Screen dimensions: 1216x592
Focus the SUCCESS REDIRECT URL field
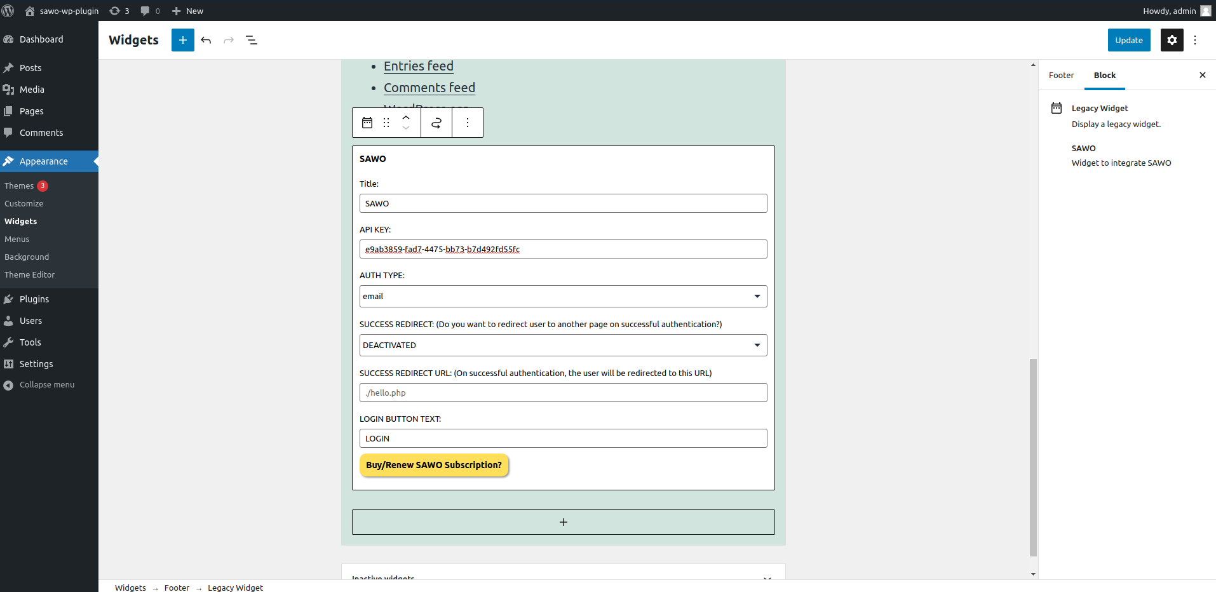[x=564, y=393]
